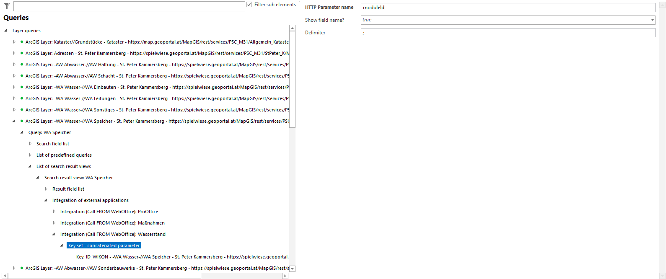Expand the WA Einbauten layer node
The image size is (666, 279).
[14, 87]
